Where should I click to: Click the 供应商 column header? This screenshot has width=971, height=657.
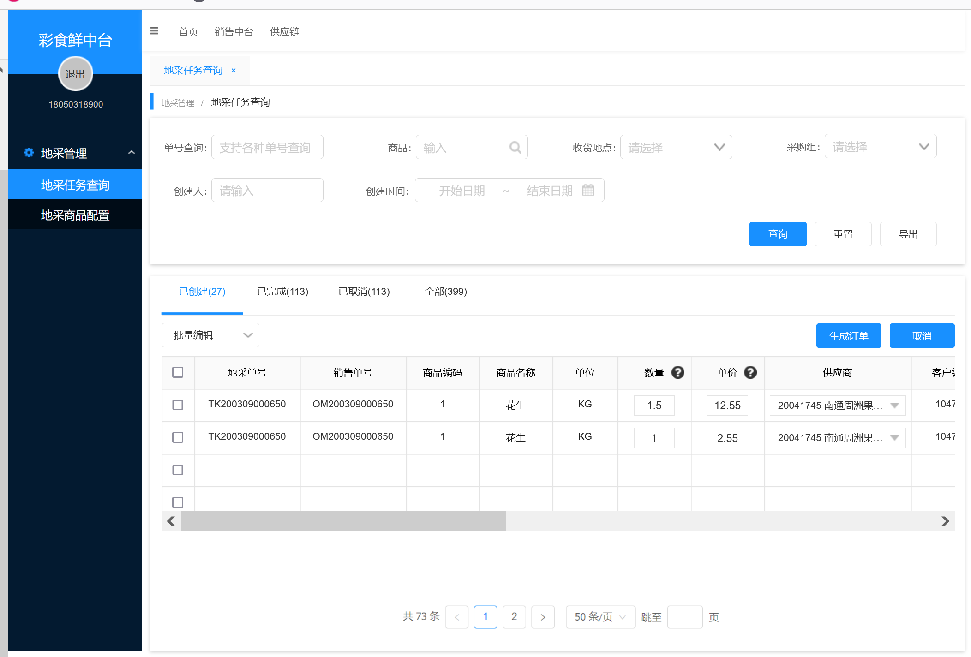[837, 373]
